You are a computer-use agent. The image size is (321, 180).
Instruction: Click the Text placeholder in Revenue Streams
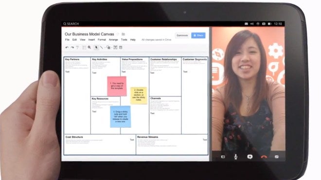205,140
